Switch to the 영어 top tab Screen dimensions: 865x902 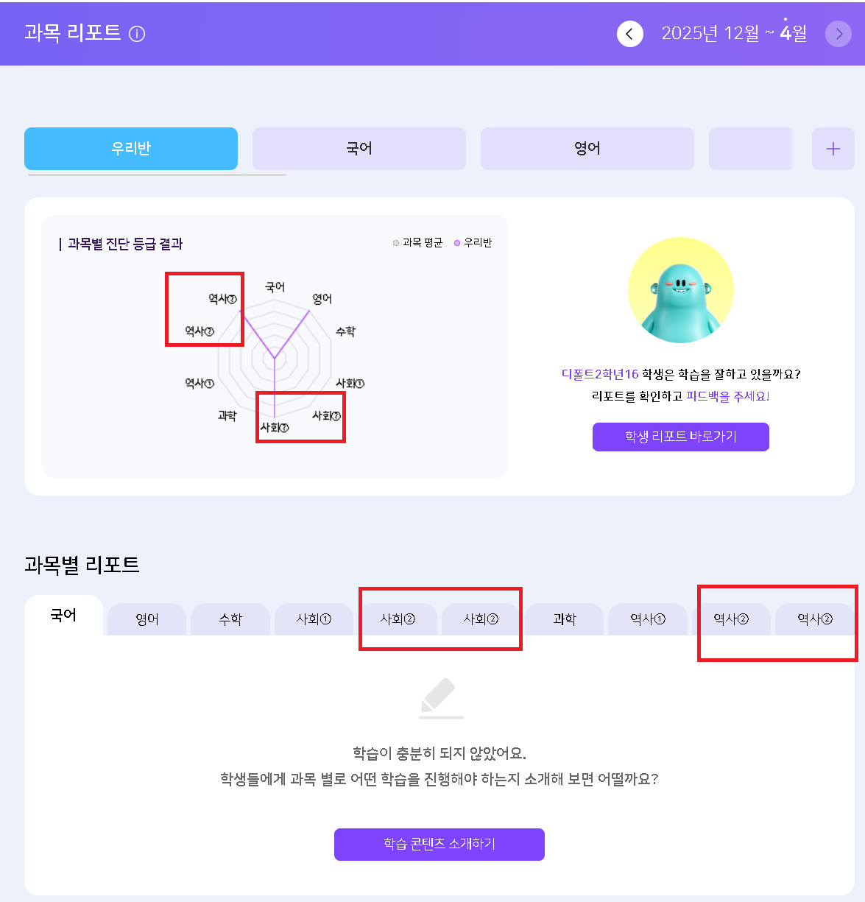587,149
